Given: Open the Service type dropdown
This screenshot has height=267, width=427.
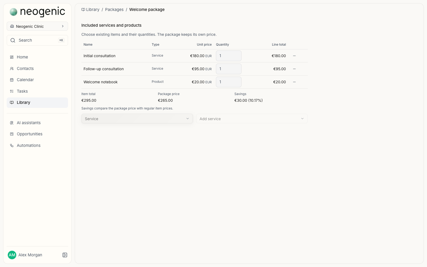Looking at the screenshot, I should click(x=137, y=119).
